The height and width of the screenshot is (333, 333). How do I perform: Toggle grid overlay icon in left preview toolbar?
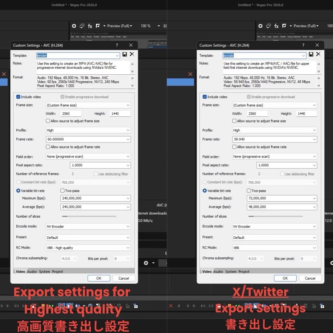(165, 26)
